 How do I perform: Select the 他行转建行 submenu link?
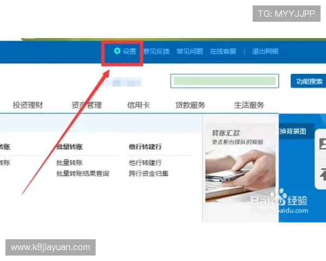tap(145, 163)
